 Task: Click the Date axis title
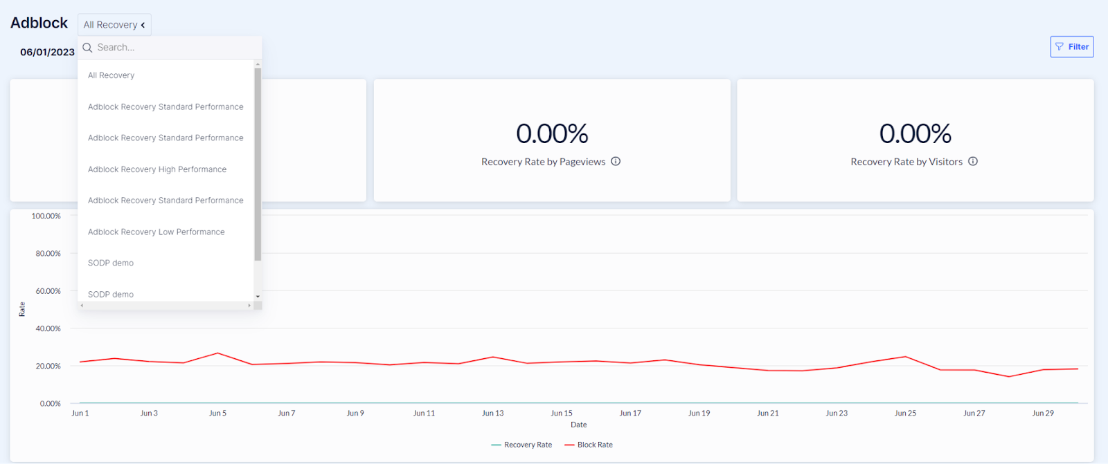(579, 425)
